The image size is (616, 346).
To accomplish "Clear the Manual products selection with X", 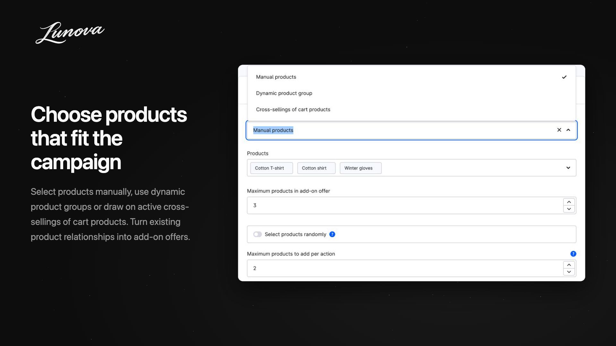I will [x=559, y=130].
